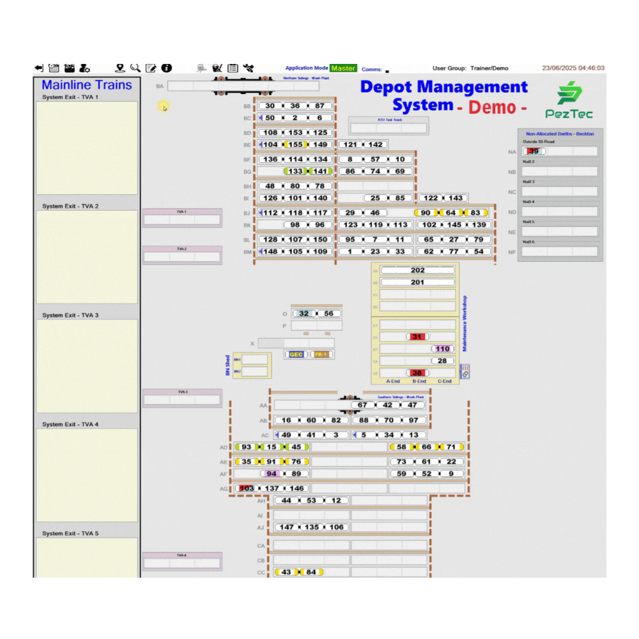Select train 56 on road O

(x=329, y=313)
